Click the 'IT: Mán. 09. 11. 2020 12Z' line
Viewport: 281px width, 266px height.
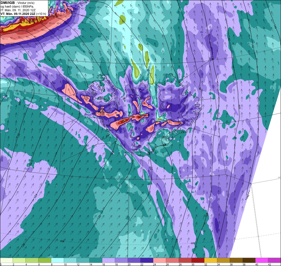[x=18, y=10]
